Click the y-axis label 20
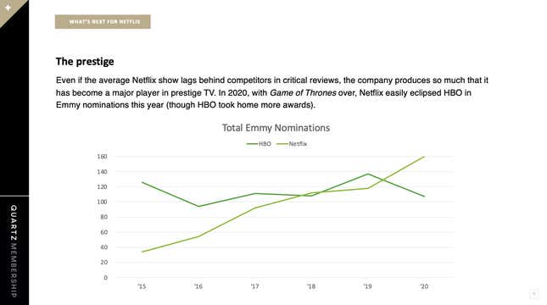The width and height of the screenshot is (547, 305). coord(103,262)
